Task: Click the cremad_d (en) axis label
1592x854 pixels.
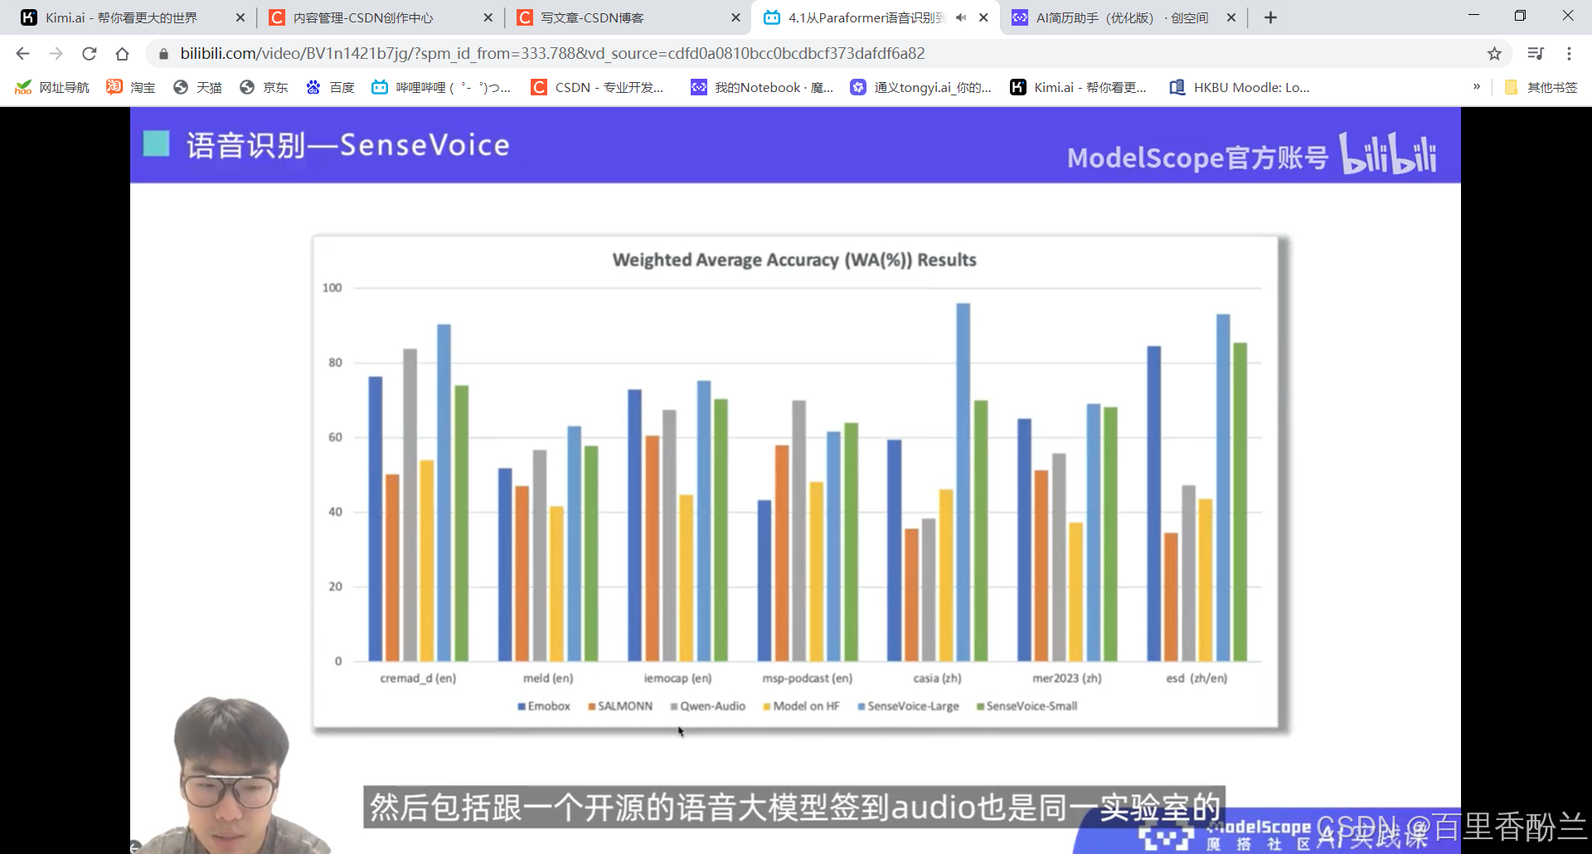Action: pos(418,678)
